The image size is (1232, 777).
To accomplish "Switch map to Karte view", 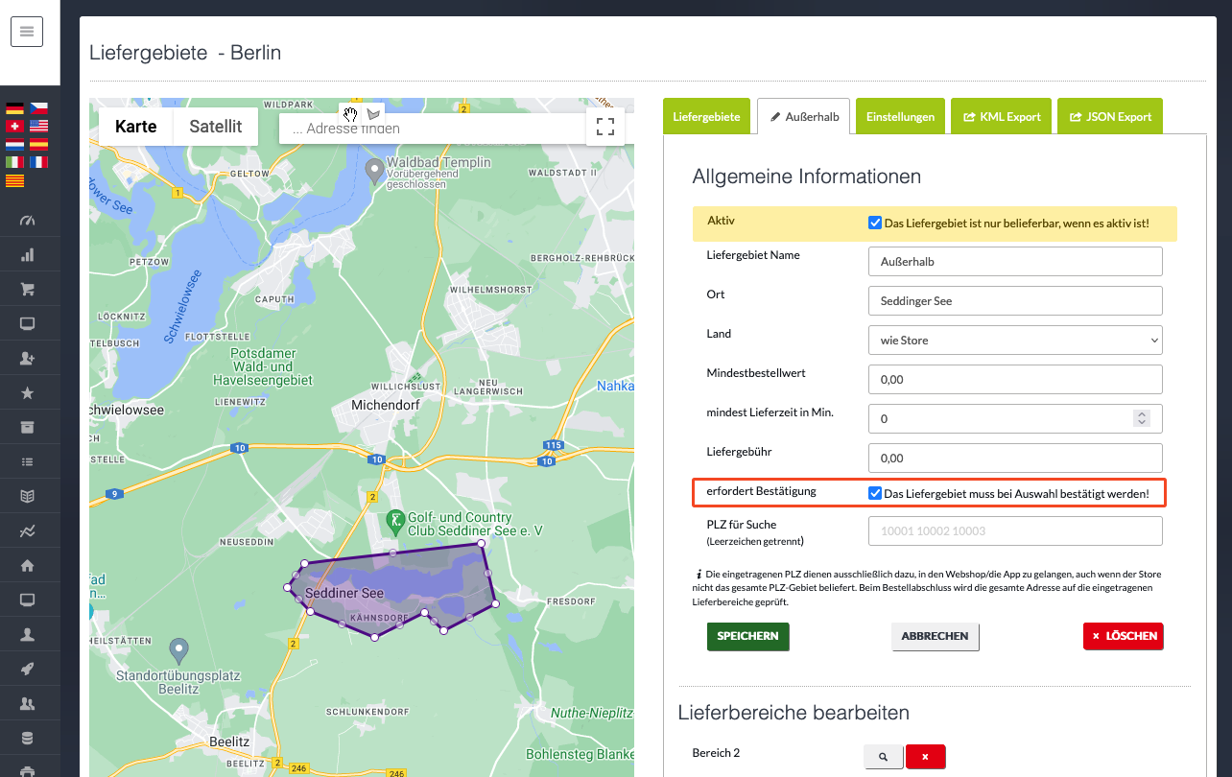I will click(136, 127).
